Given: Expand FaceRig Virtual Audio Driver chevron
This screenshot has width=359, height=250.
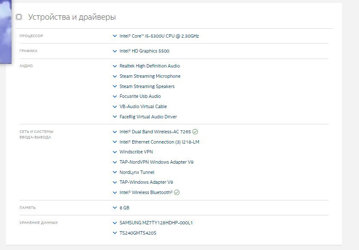Looking at the screenshot, I should (x=115, y=117).
